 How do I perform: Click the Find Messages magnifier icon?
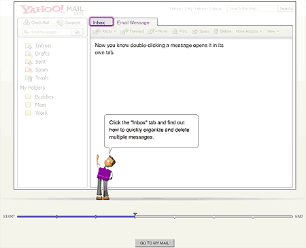pyautogui.click(x=27, y=32)
